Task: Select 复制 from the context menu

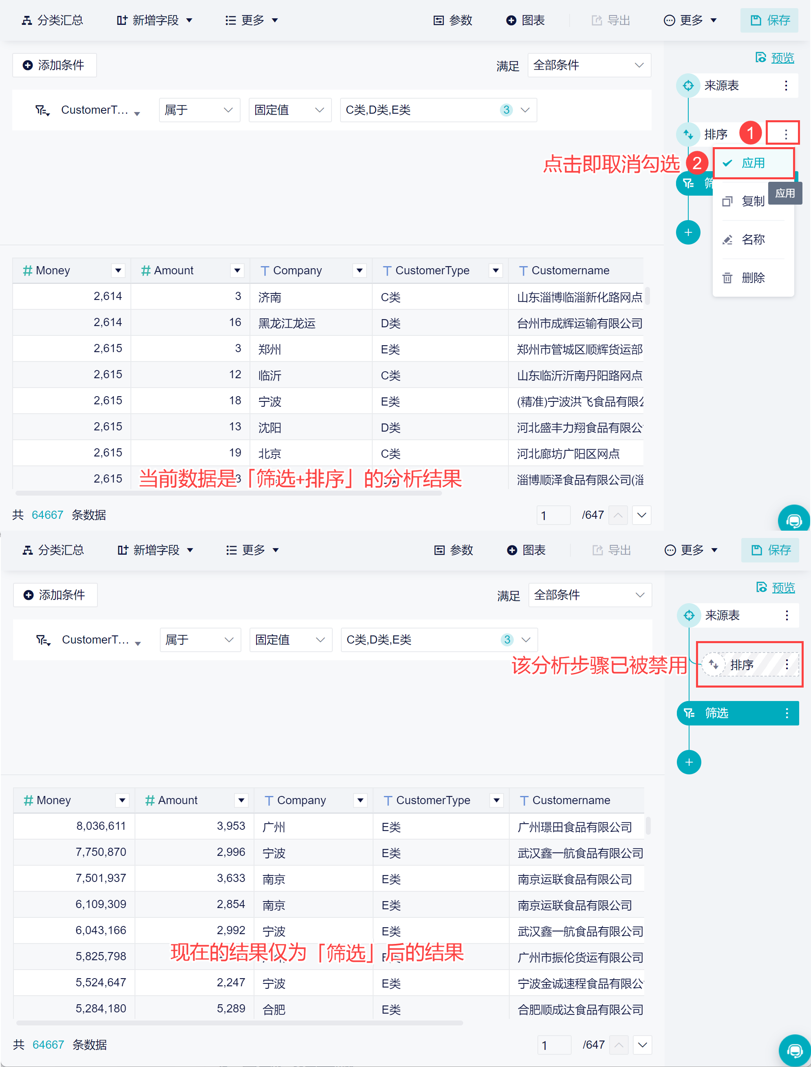Action: pyautogui.click(x=753, y=201)
